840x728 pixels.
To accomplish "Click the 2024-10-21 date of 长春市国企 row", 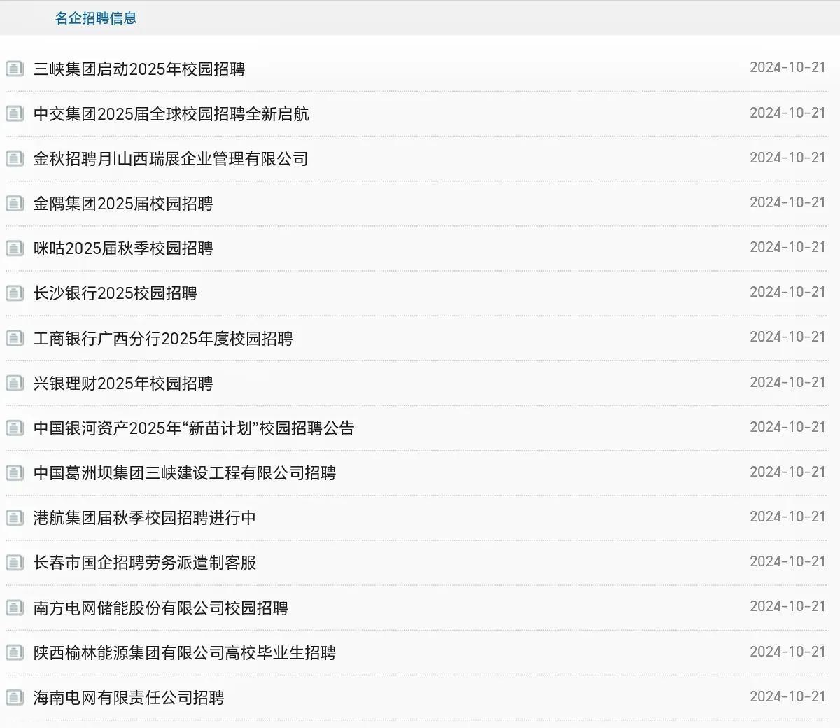I will pos(787,561).
